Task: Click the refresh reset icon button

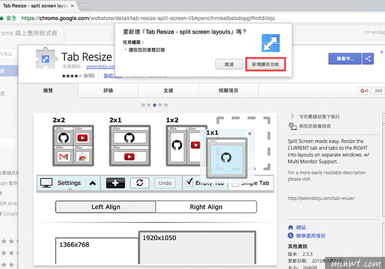Action: point(140,183)
